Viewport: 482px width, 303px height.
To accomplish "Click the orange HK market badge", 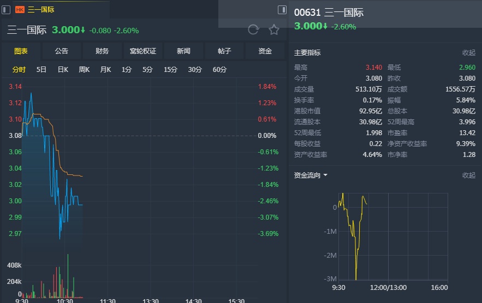I will click(x=20, y=10).
